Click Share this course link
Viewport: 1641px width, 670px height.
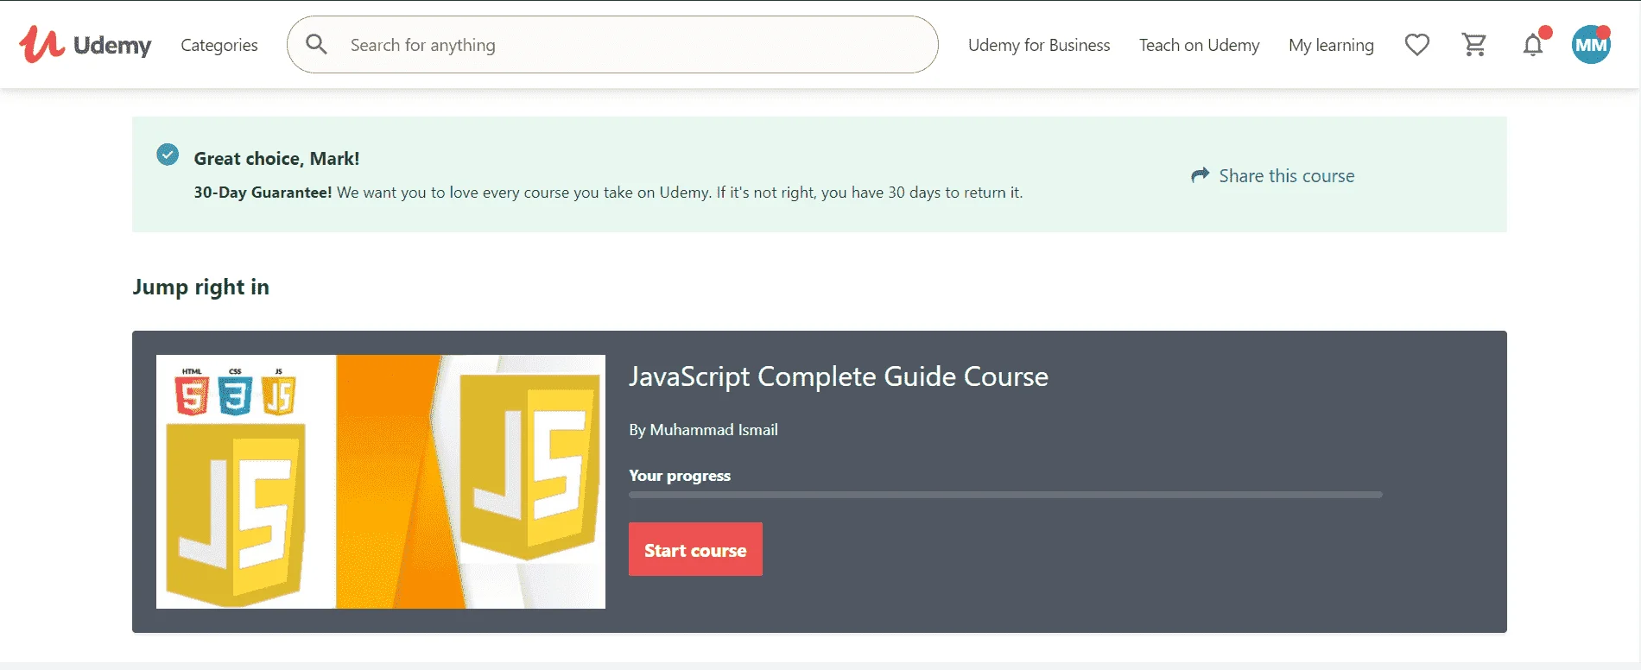[1286, 175]
